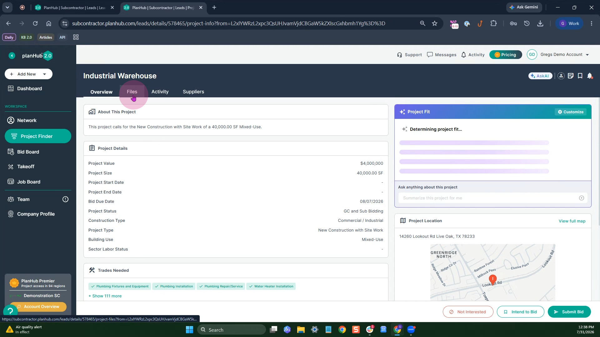600x337 pixels.
Task: Open the Daily bookmark
Action: [x=9, y=37]
